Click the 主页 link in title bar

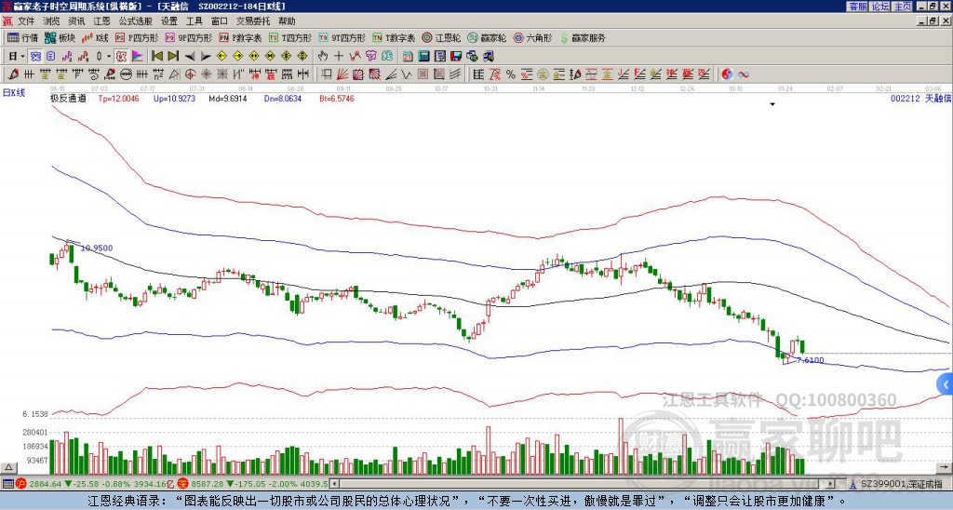coord(903,7)
